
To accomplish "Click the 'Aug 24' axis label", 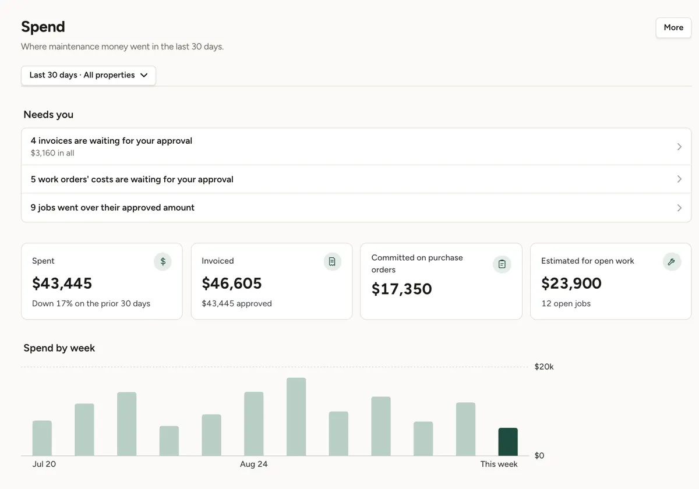I will (x=254, y=464).
